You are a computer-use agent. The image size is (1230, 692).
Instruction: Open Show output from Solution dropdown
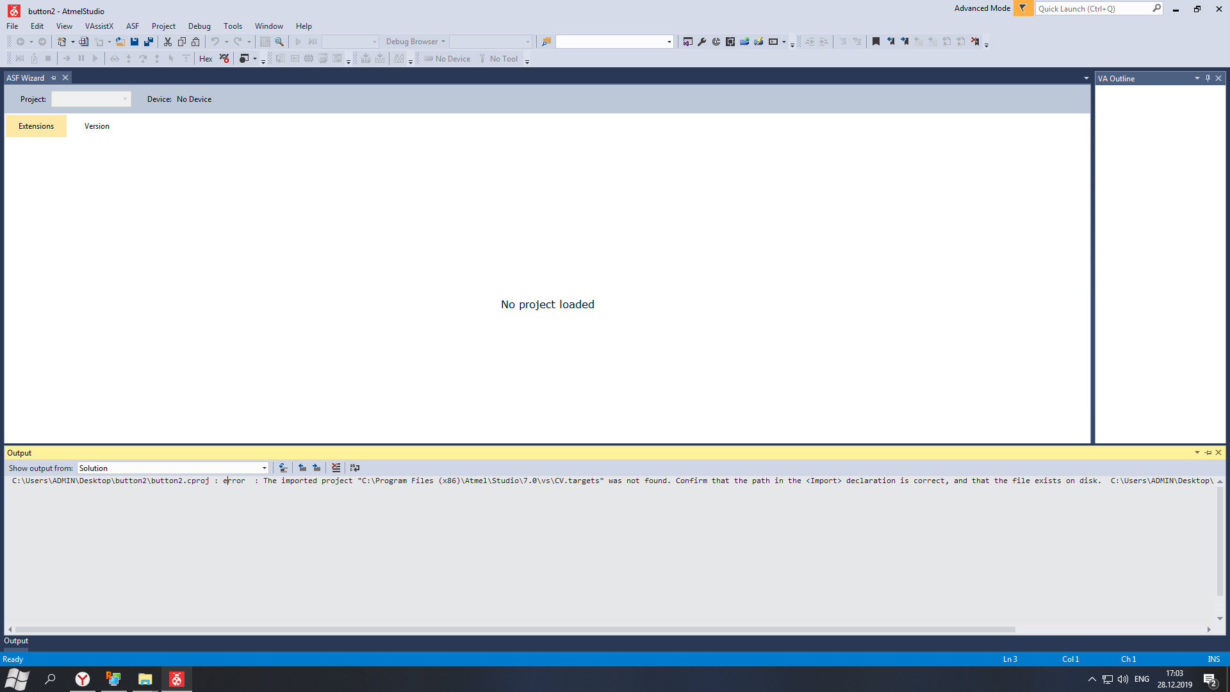coord(173,468)
